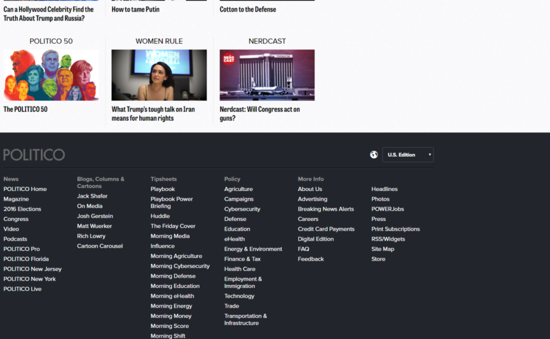The width and height of the screenshot is (550, 339).
Task: Open Morning eHealth link
Action: tap(172, 296)
